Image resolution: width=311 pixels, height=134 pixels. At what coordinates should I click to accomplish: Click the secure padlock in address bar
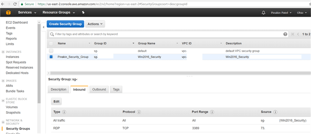click(x=22, y=4)
